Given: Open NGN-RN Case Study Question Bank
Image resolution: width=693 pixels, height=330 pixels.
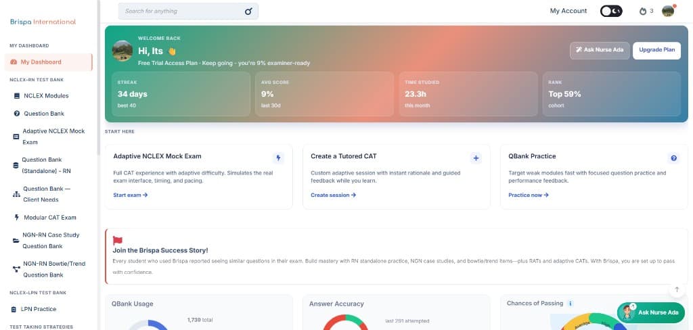Looking at the screenshot, I should tap(51, 241).
